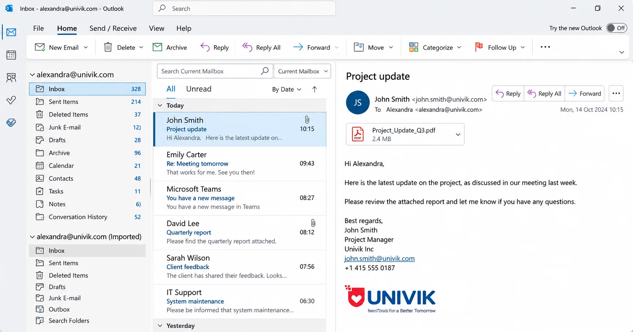Open David Lee's Quarterly report email
The width and height of the screenshot is (633, 332).
[x=240, y=232]
